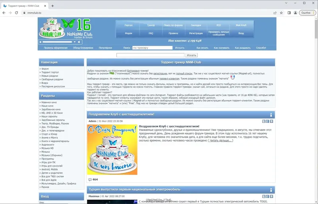Open Проверить личные сообщения

(218, 33)
